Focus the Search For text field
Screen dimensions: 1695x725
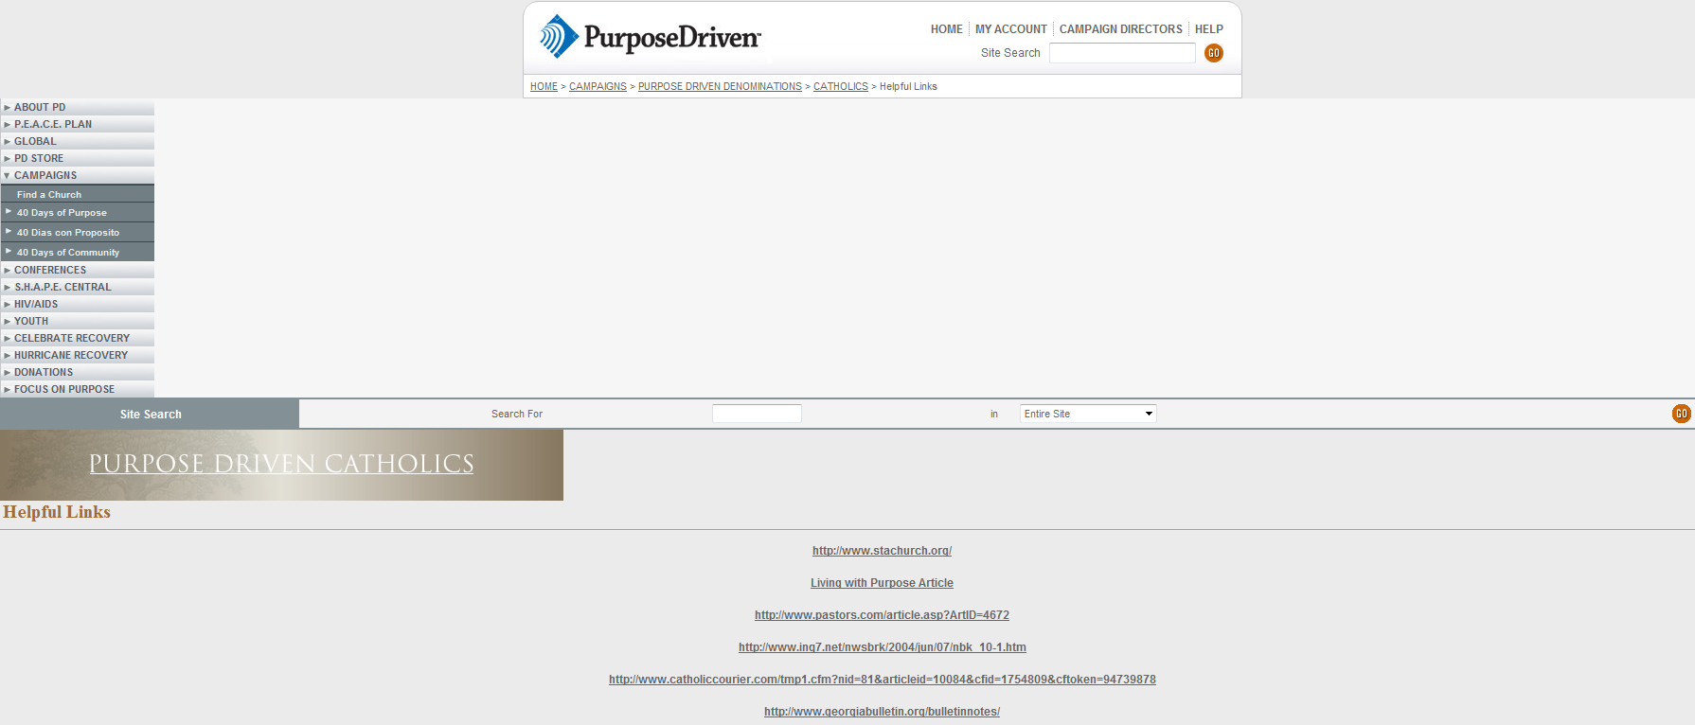pos(757,414)
